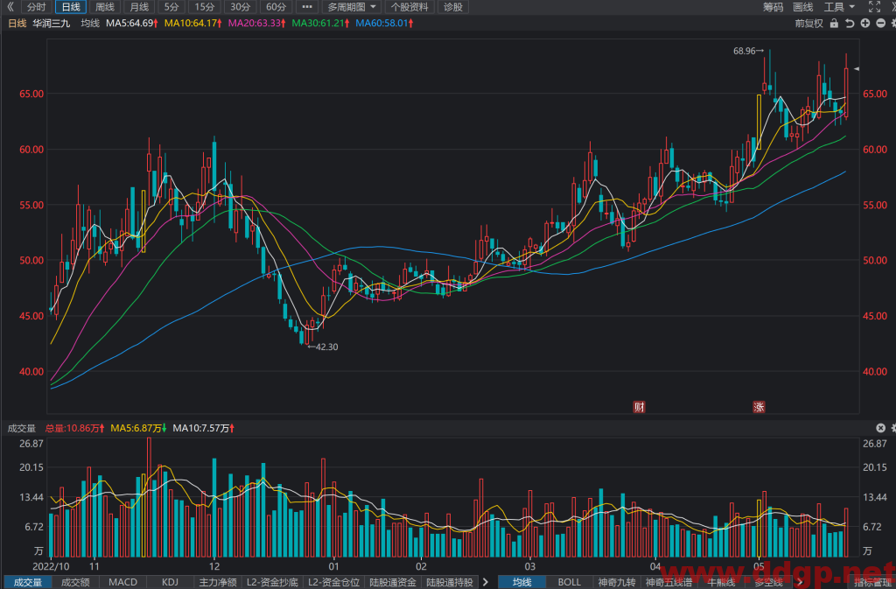The height and width of the screenshot is (589, 896).
Task: Click the MA5:64.69 indicator label
Action: pyautogui.click(x=132, y=24)
